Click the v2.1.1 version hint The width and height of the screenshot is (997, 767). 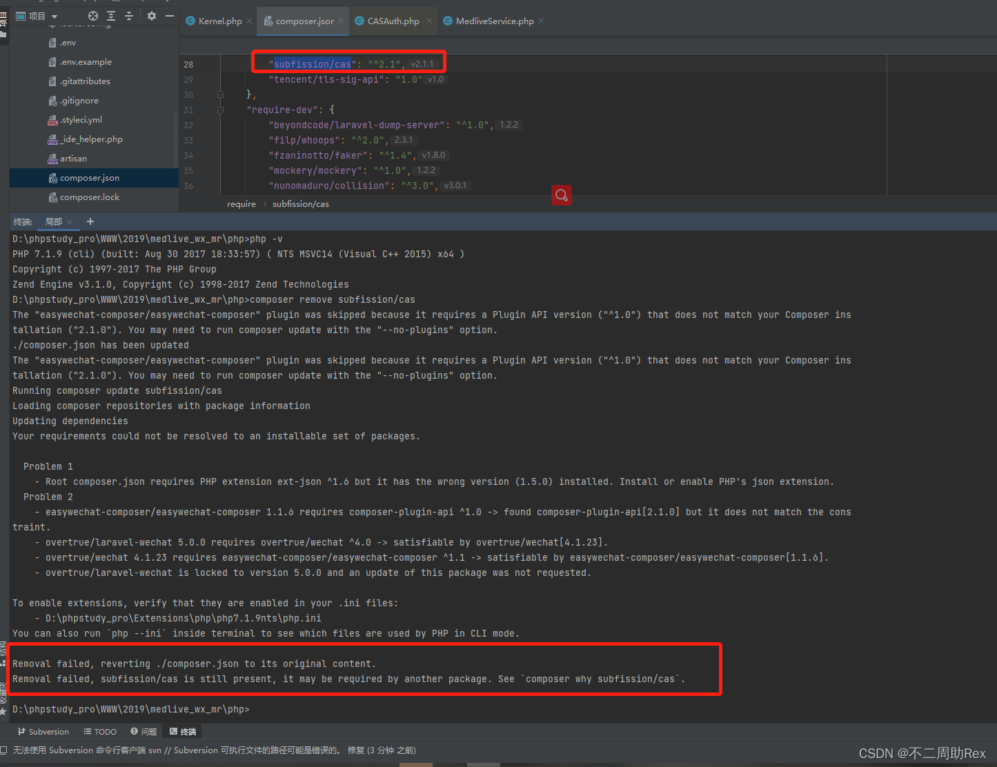[422, 64]
